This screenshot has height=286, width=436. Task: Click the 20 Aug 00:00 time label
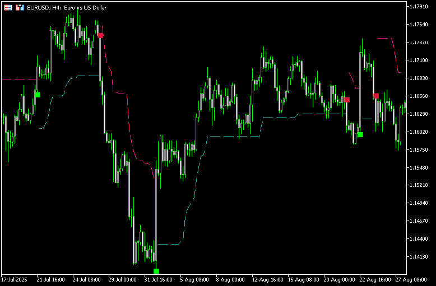[x=338, y=279]
